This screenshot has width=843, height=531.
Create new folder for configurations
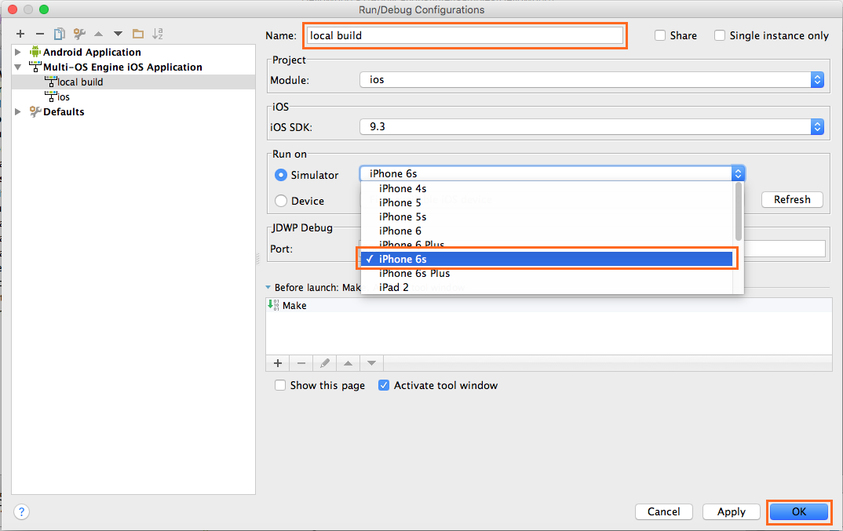point(138,34)
